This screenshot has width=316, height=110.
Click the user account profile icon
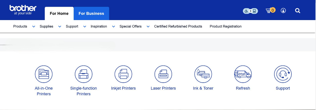click(283, 10)
